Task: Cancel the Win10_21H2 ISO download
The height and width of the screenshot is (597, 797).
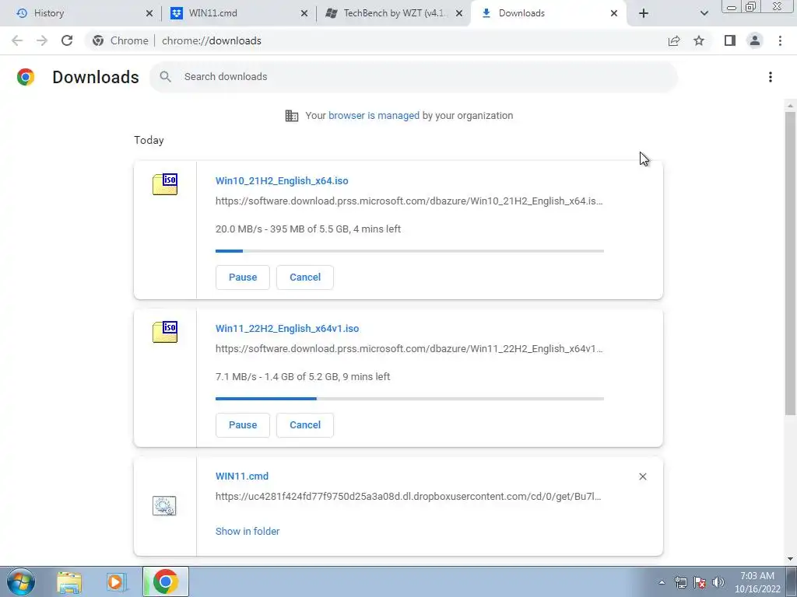Action: coord(305,278)
